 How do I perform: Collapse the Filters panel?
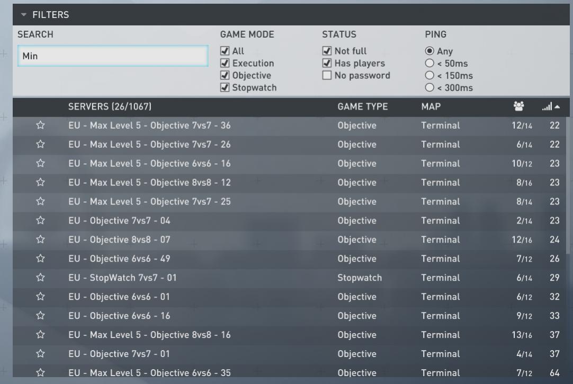point(23,15)
